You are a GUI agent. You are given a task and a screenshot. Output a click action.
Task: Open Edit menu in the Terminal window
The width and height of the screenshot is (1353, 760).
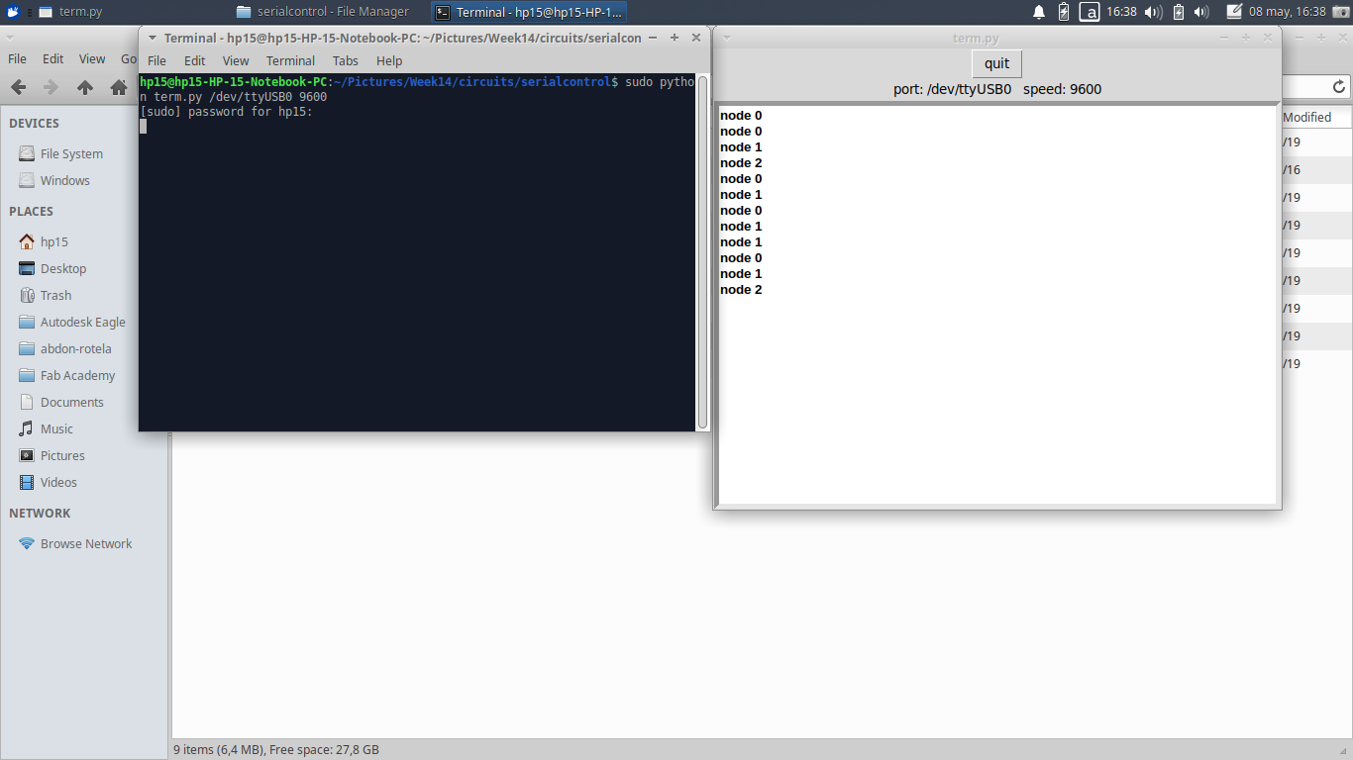pos(195,60)
